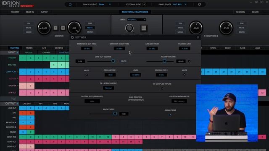Select the ROUTING tab
Image resolution: width=269 pixels, height=151 pixels.
coord(15,48)
